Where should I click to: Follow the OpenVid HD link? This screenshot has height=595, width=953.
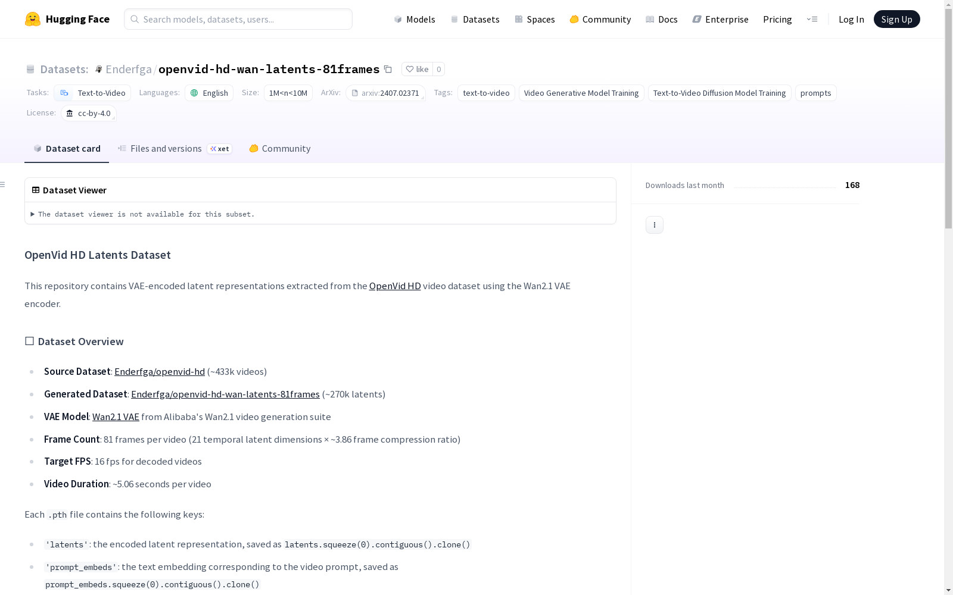[x=395, y=286]
